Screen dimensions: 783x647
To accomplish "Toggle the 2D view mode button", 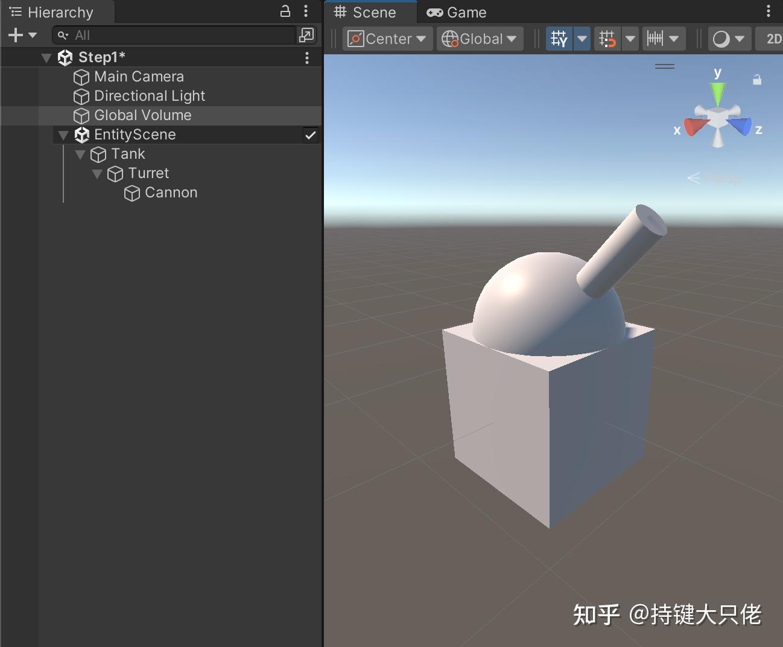I will [771, 39].
